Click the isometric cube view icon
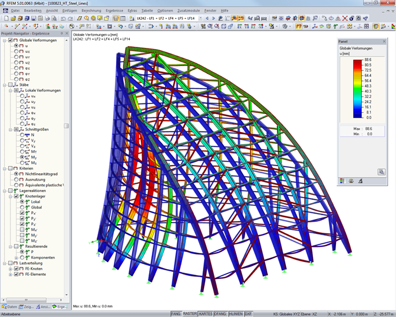Viewport: 396px width, 317px height. [x=224, y=26]
